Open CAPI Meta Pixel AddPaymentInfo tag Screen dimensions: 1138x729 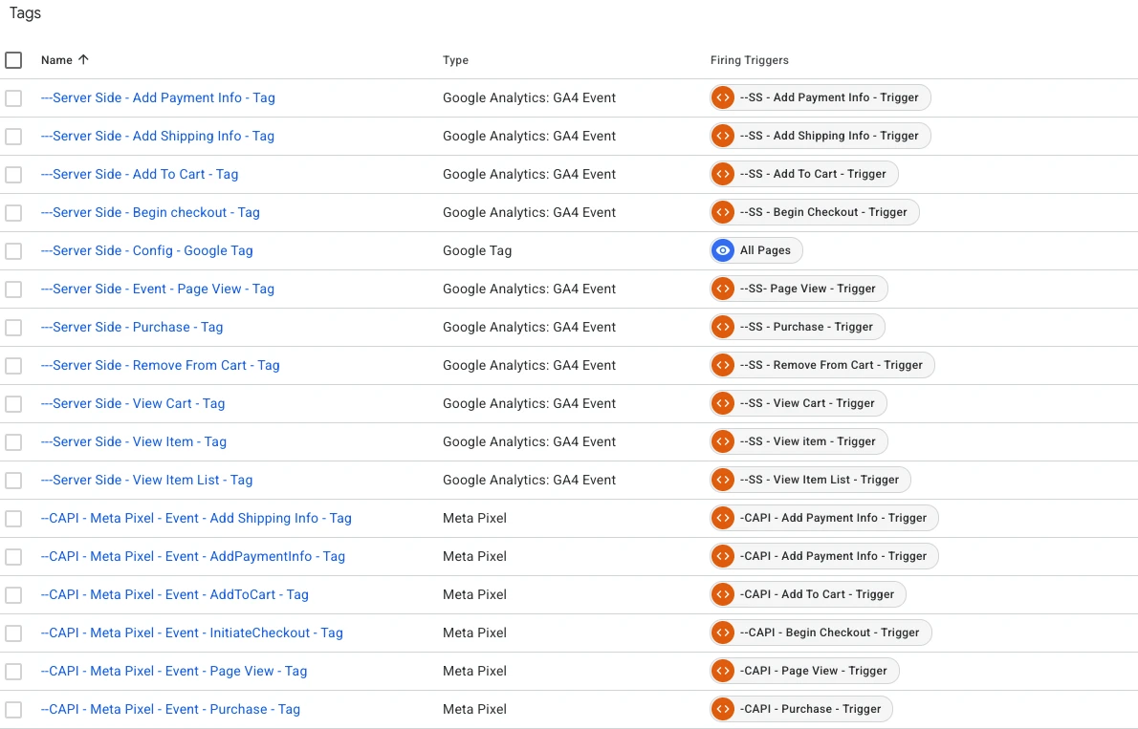pyautogui.click(x=193, y=556)
